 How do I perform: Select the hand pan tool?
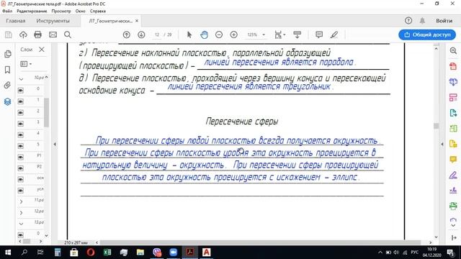point(204,35)
